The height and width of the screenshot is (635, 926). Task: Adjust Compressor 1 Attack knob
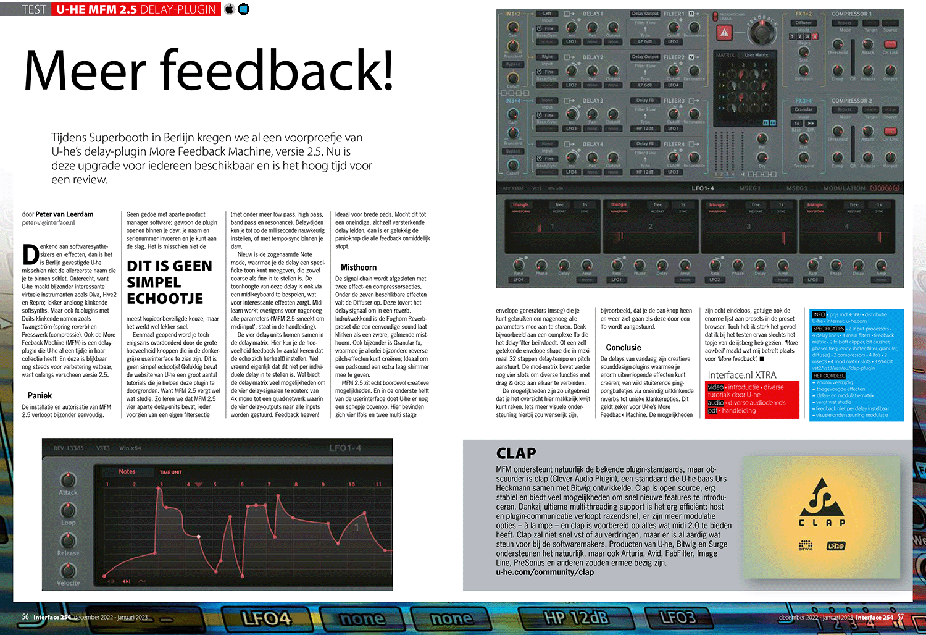point(867,44)
